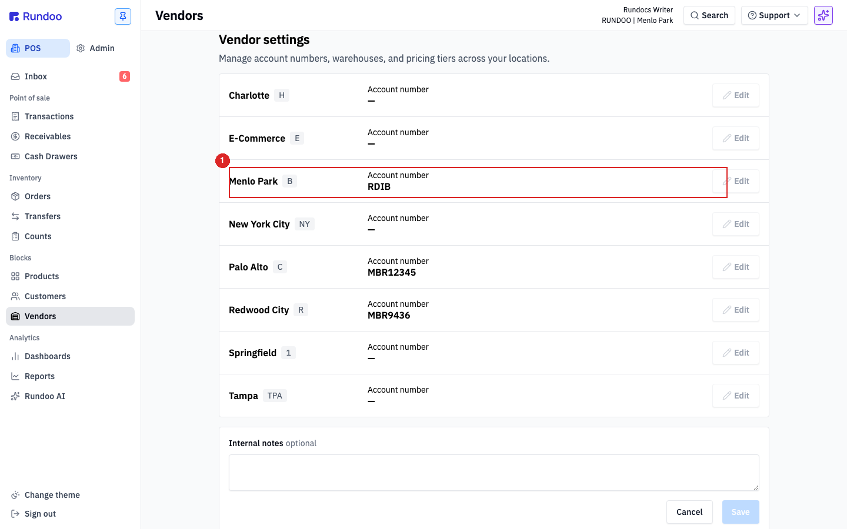Click the Rundoo logo
This screenshot has height=529, width=847.
[x=36, y=16]
